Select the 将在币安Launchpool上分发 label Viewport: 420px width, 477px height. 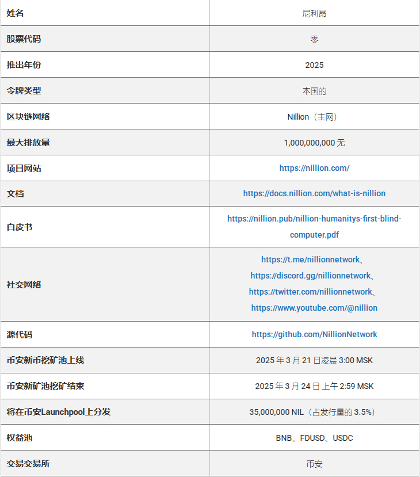(59, 412)
